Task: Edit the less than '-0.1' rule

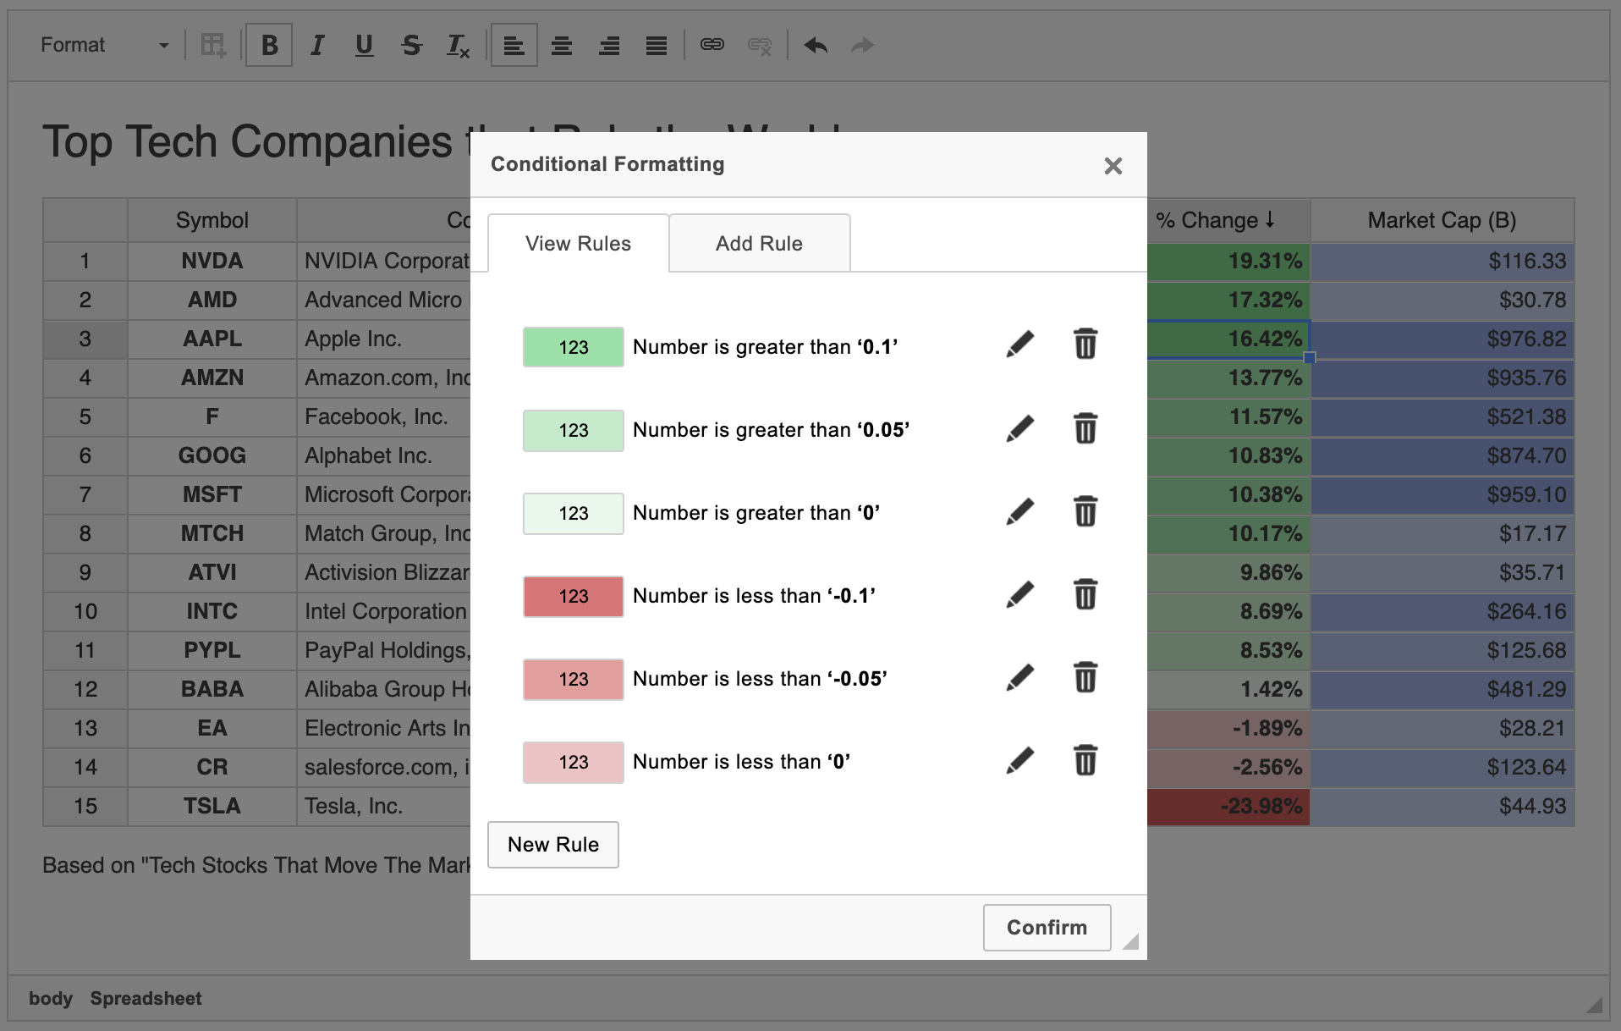Action: (x=1020, y=594)
